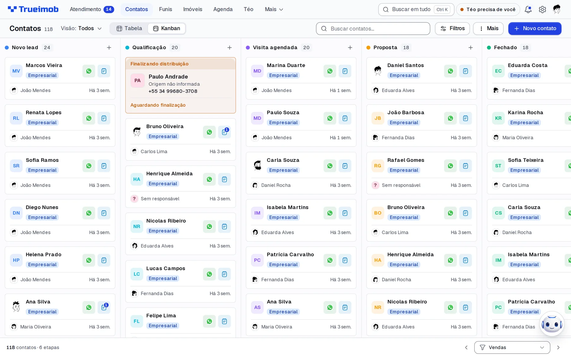
Task: Click the Trueimob logo
Action: coord(33,10)
